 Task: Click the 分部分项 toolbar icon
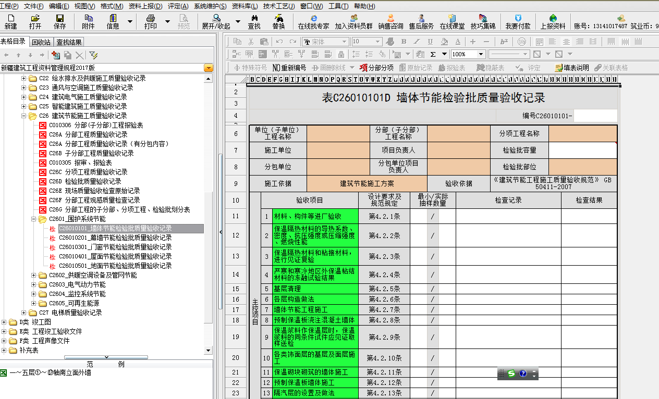pos(376,68)
